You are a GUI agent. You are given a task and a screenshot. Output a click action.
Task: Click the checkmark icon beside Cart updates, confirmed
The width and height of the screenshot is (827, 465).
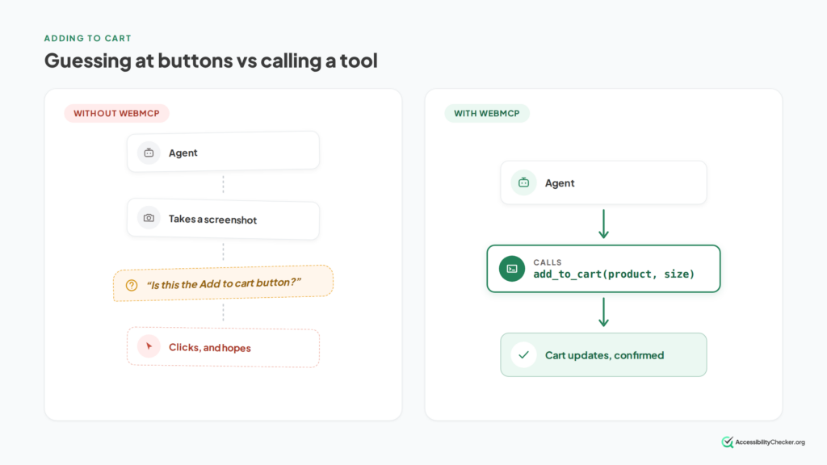click(523, 355)
